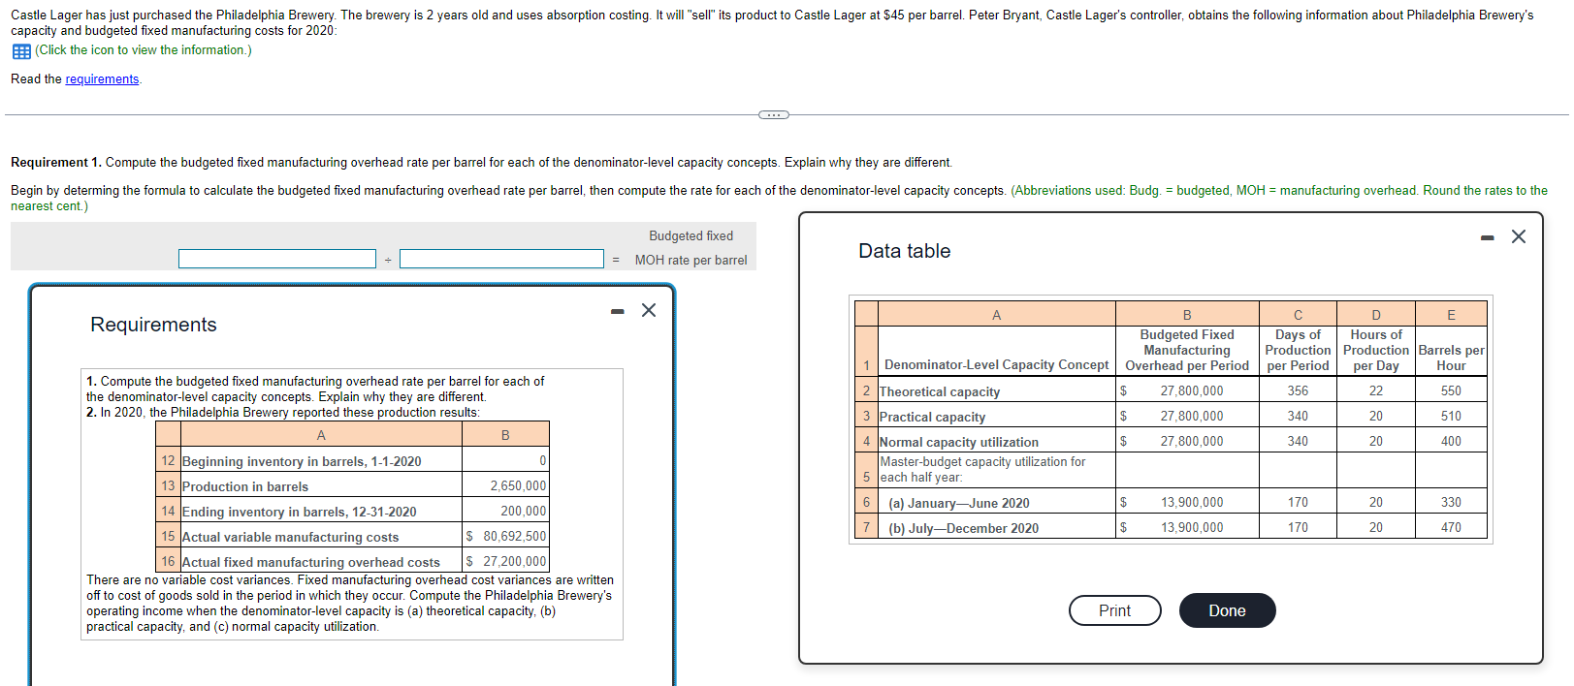Click the 200,000 ending inventory value

[x=524, y=511]
